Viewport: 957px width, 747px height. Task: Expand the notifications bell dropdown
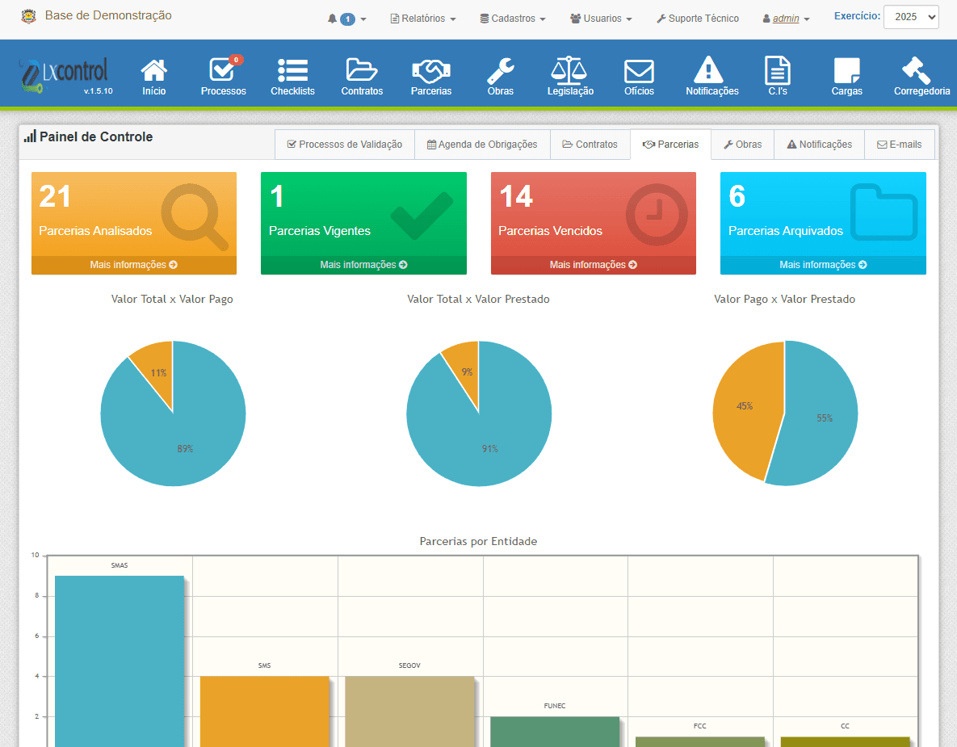346,19
